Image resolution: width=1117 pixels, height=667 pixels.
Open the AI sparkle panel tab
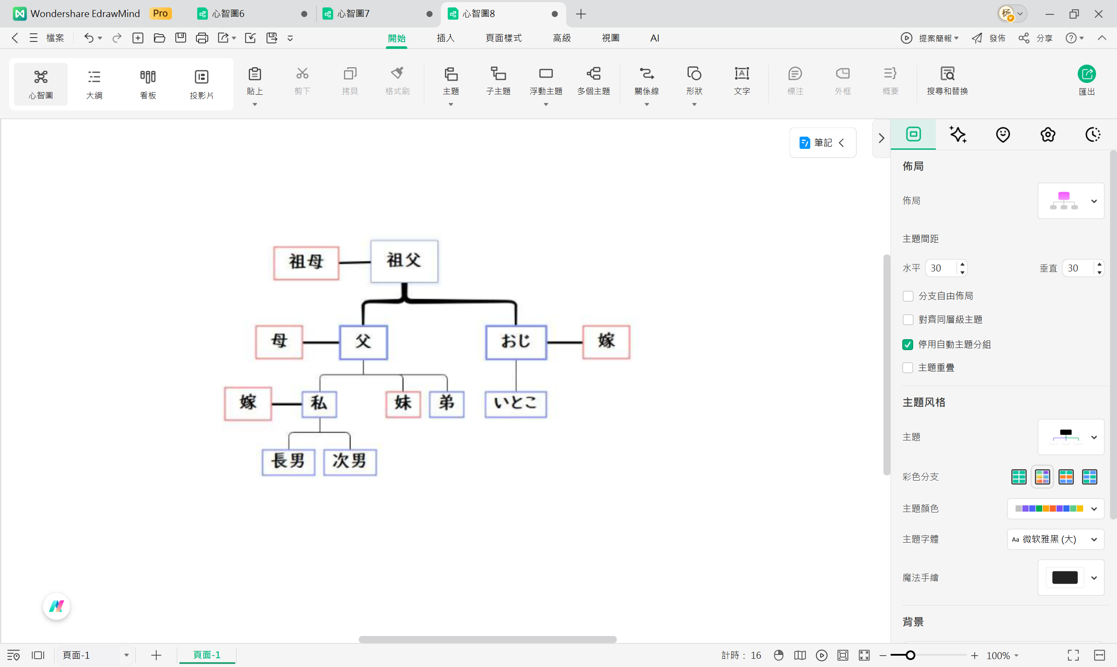point(958,134)
